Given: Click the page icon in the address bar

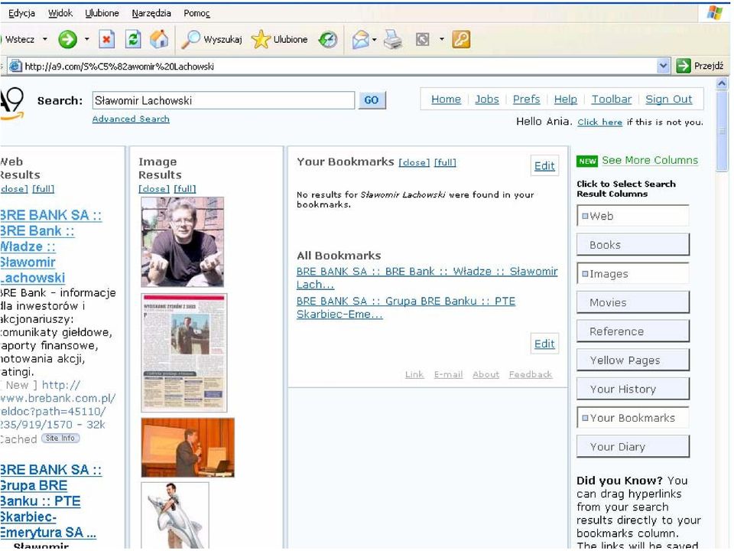Looking at the screenshot, I should [x=15, y=66].
